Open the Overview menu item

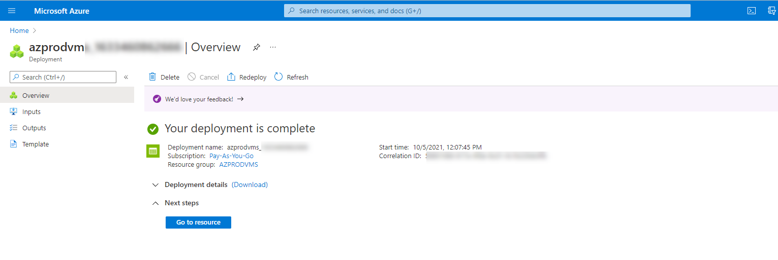coord(67,95)
